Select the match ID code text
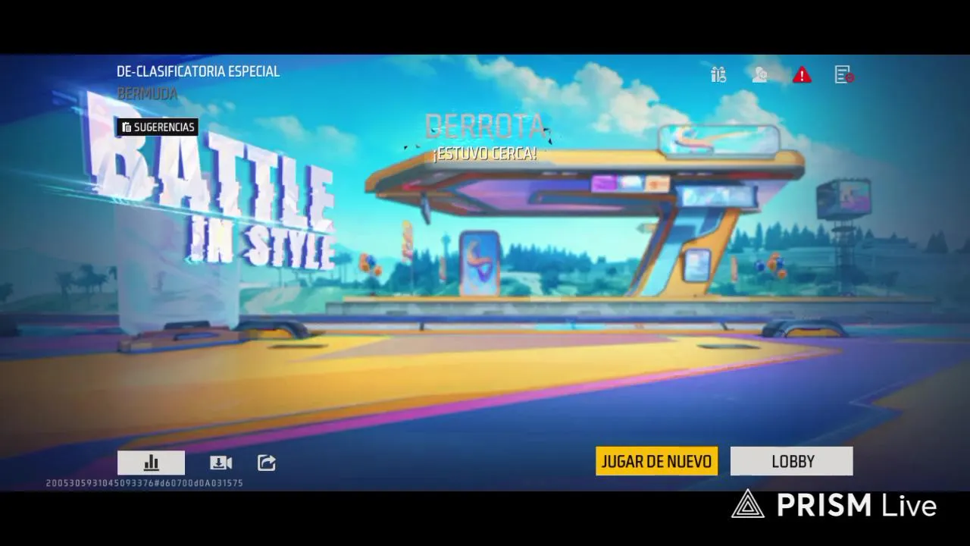The width and height of the screenshot is (970, 546). pyautogui.click(x=145, y=483)
